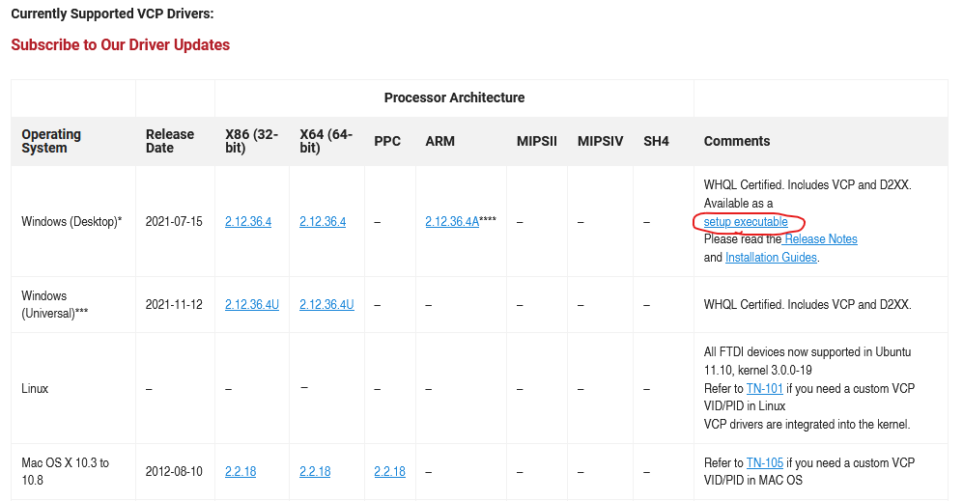The width and height of the screenshot is (963, 501).
Task: Download Windows Desktop X64 driver 2.12.36.4
Action: tap(323, 222)
